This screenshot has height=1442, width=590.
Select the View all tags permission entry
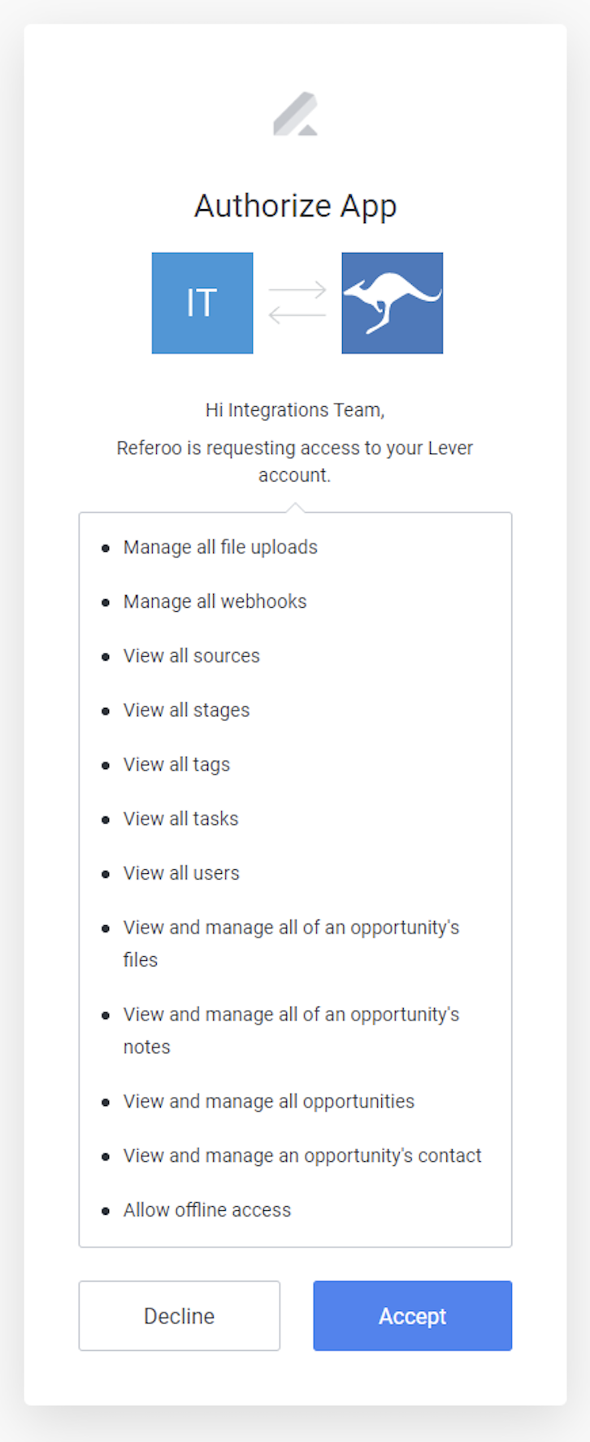click(176, 765)
